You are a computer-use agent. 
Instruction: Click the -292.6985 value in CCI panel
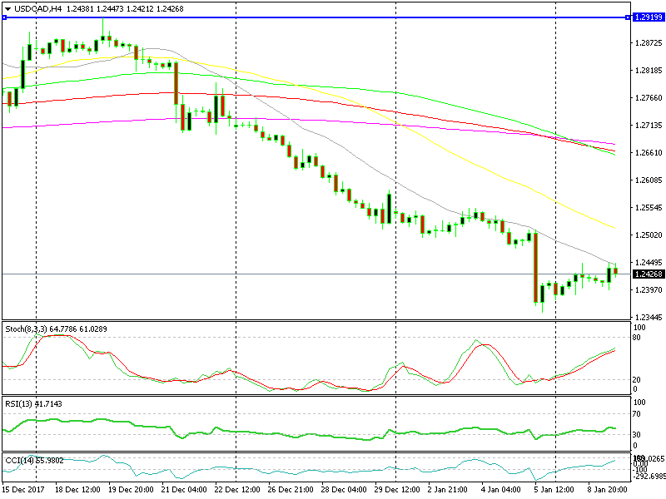click(x=649, y=476)
